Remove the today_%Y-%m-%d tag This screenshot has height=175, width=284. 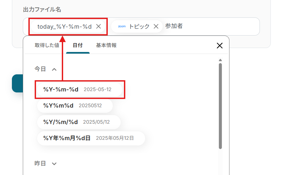(x=98, y=27)
